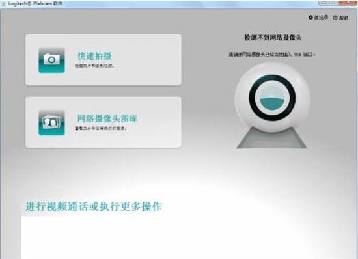
Task: Click the Logitech app icon in title bar
Action: click(4, 4)
